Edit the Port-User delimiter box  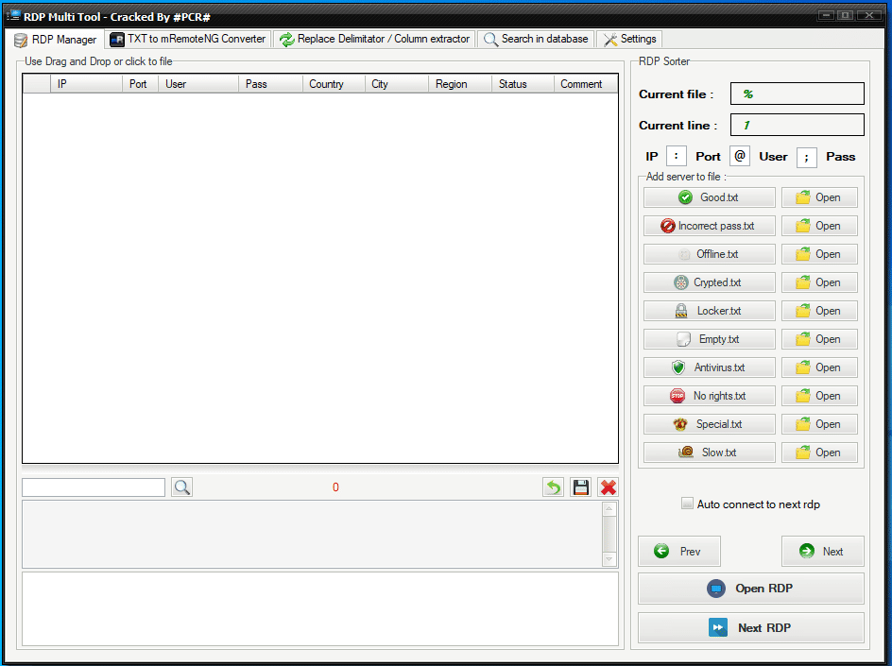(740, 156)
